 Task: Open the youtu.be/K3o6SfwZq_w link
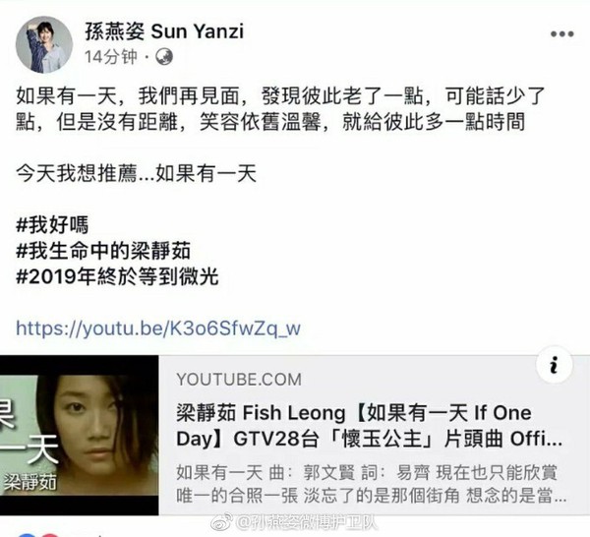click(158, 328)
